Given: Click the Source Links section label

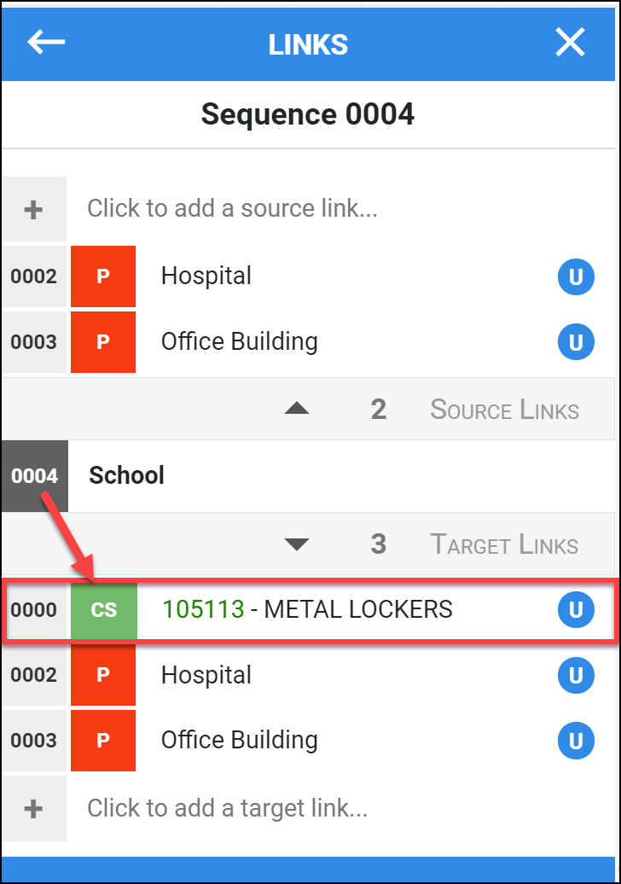Looking at the screenshot, I should point(504,410).
